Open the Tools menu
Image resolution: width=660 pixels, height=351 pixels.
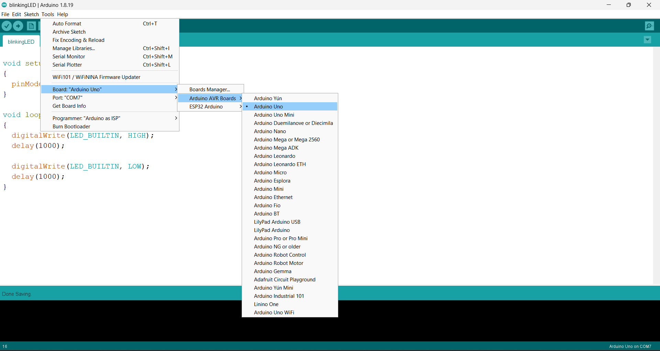(x=48, y=14)
